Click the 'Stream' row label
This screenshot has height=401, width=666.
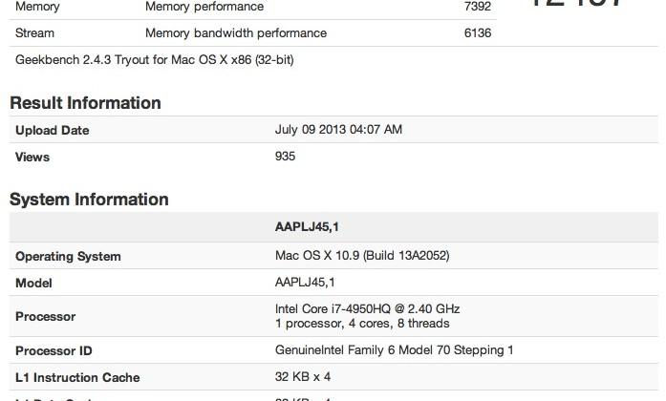point(34,33)
